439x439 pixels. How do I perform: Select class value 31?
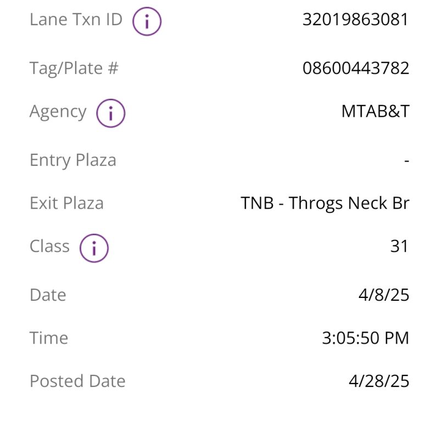click(399, 246)
